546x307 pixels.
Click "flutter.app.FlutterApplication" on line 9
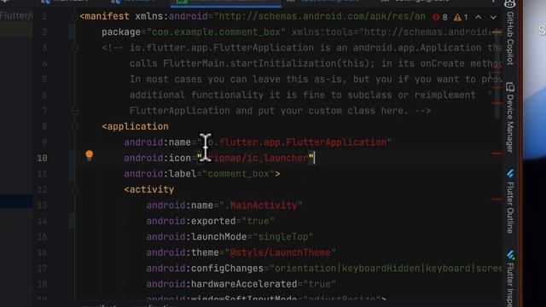[303, 142]
